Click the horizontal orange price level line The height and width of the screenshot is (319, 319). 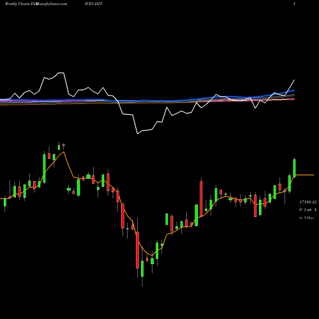305,175
